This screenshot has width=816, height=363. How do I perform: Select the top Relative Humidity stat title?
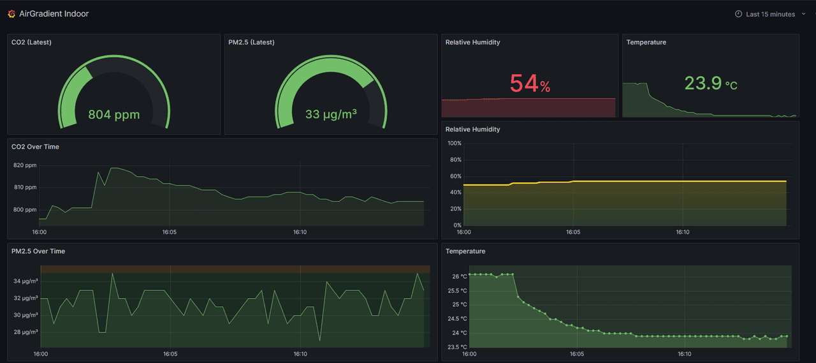pyautogui.click(x=472, y=42)
